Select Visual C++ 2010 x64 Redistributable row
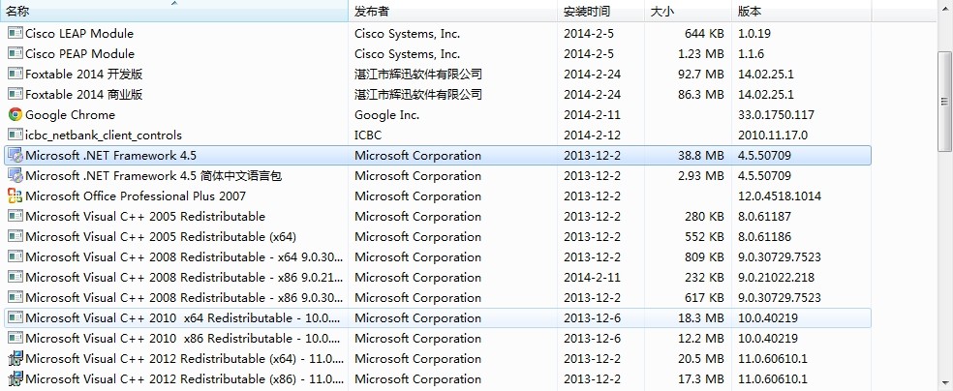 (438, 318)
